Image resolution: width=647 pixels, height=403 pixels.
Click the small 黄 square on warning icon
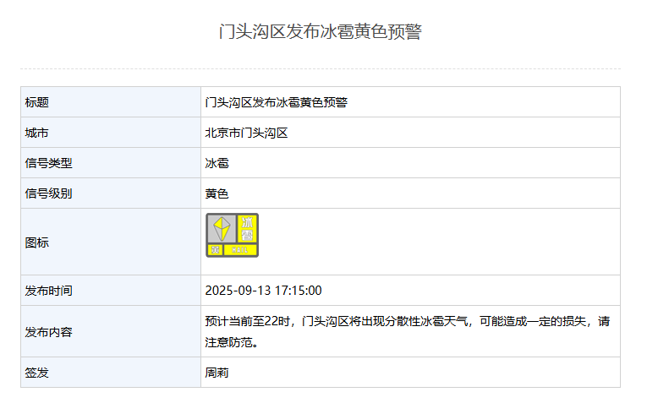pyautogui.click(x=215, y=250)
